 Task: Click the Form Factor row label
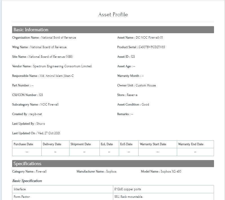tap(22, 197)
